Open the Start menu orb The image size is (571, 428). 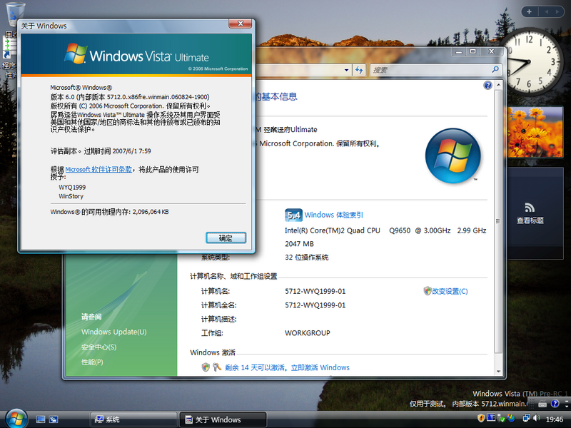(x=16, y=419)
